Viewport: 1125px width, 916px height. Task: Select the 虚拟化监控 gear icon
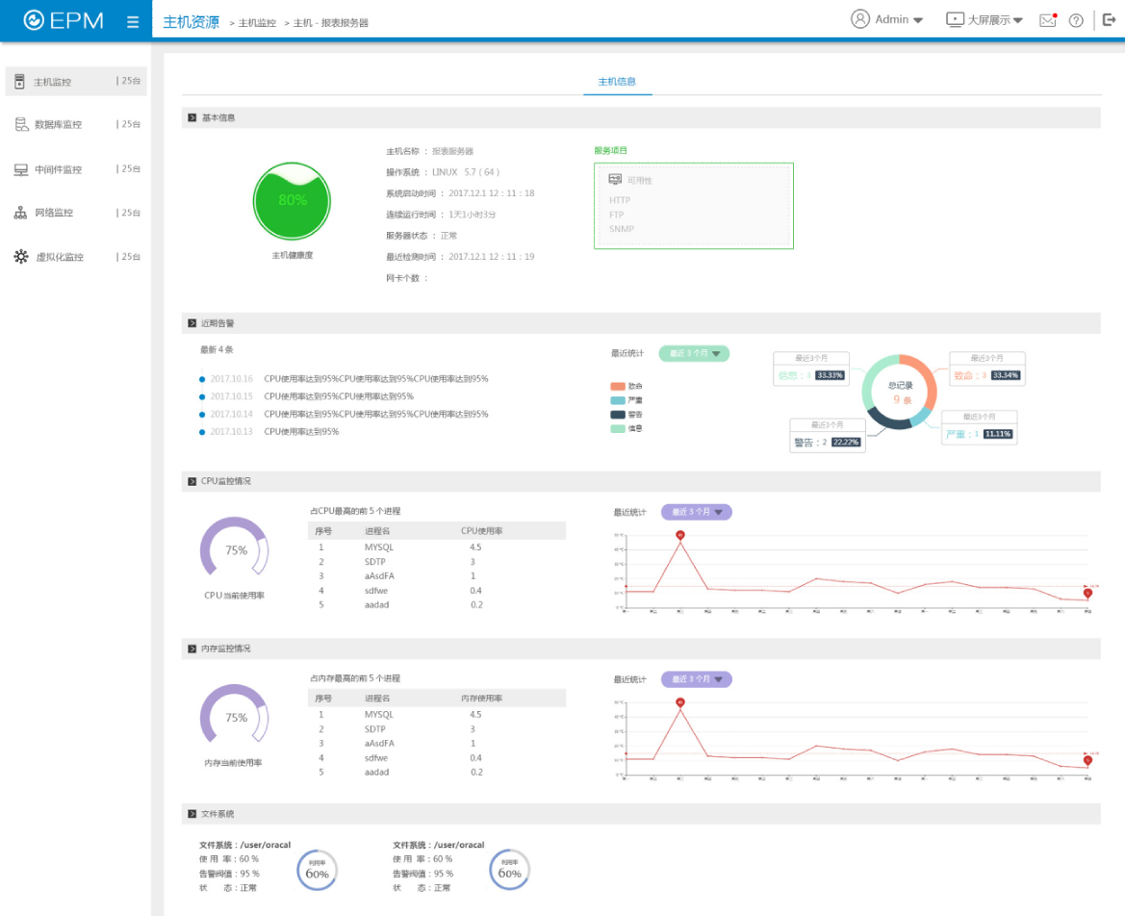pos(21,256)
